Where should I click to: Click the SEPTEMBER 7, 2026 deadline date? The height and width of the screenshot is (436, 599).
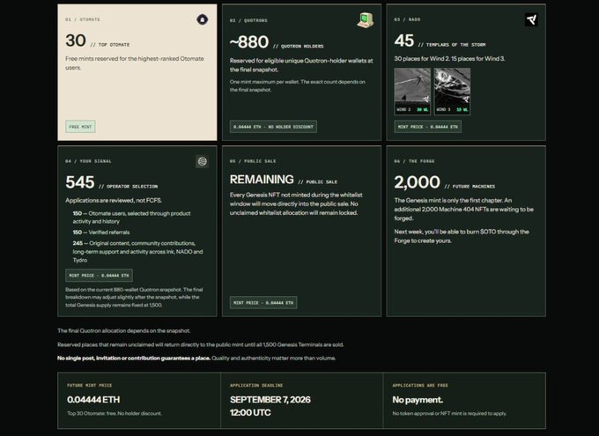click(x=270, y=400)
